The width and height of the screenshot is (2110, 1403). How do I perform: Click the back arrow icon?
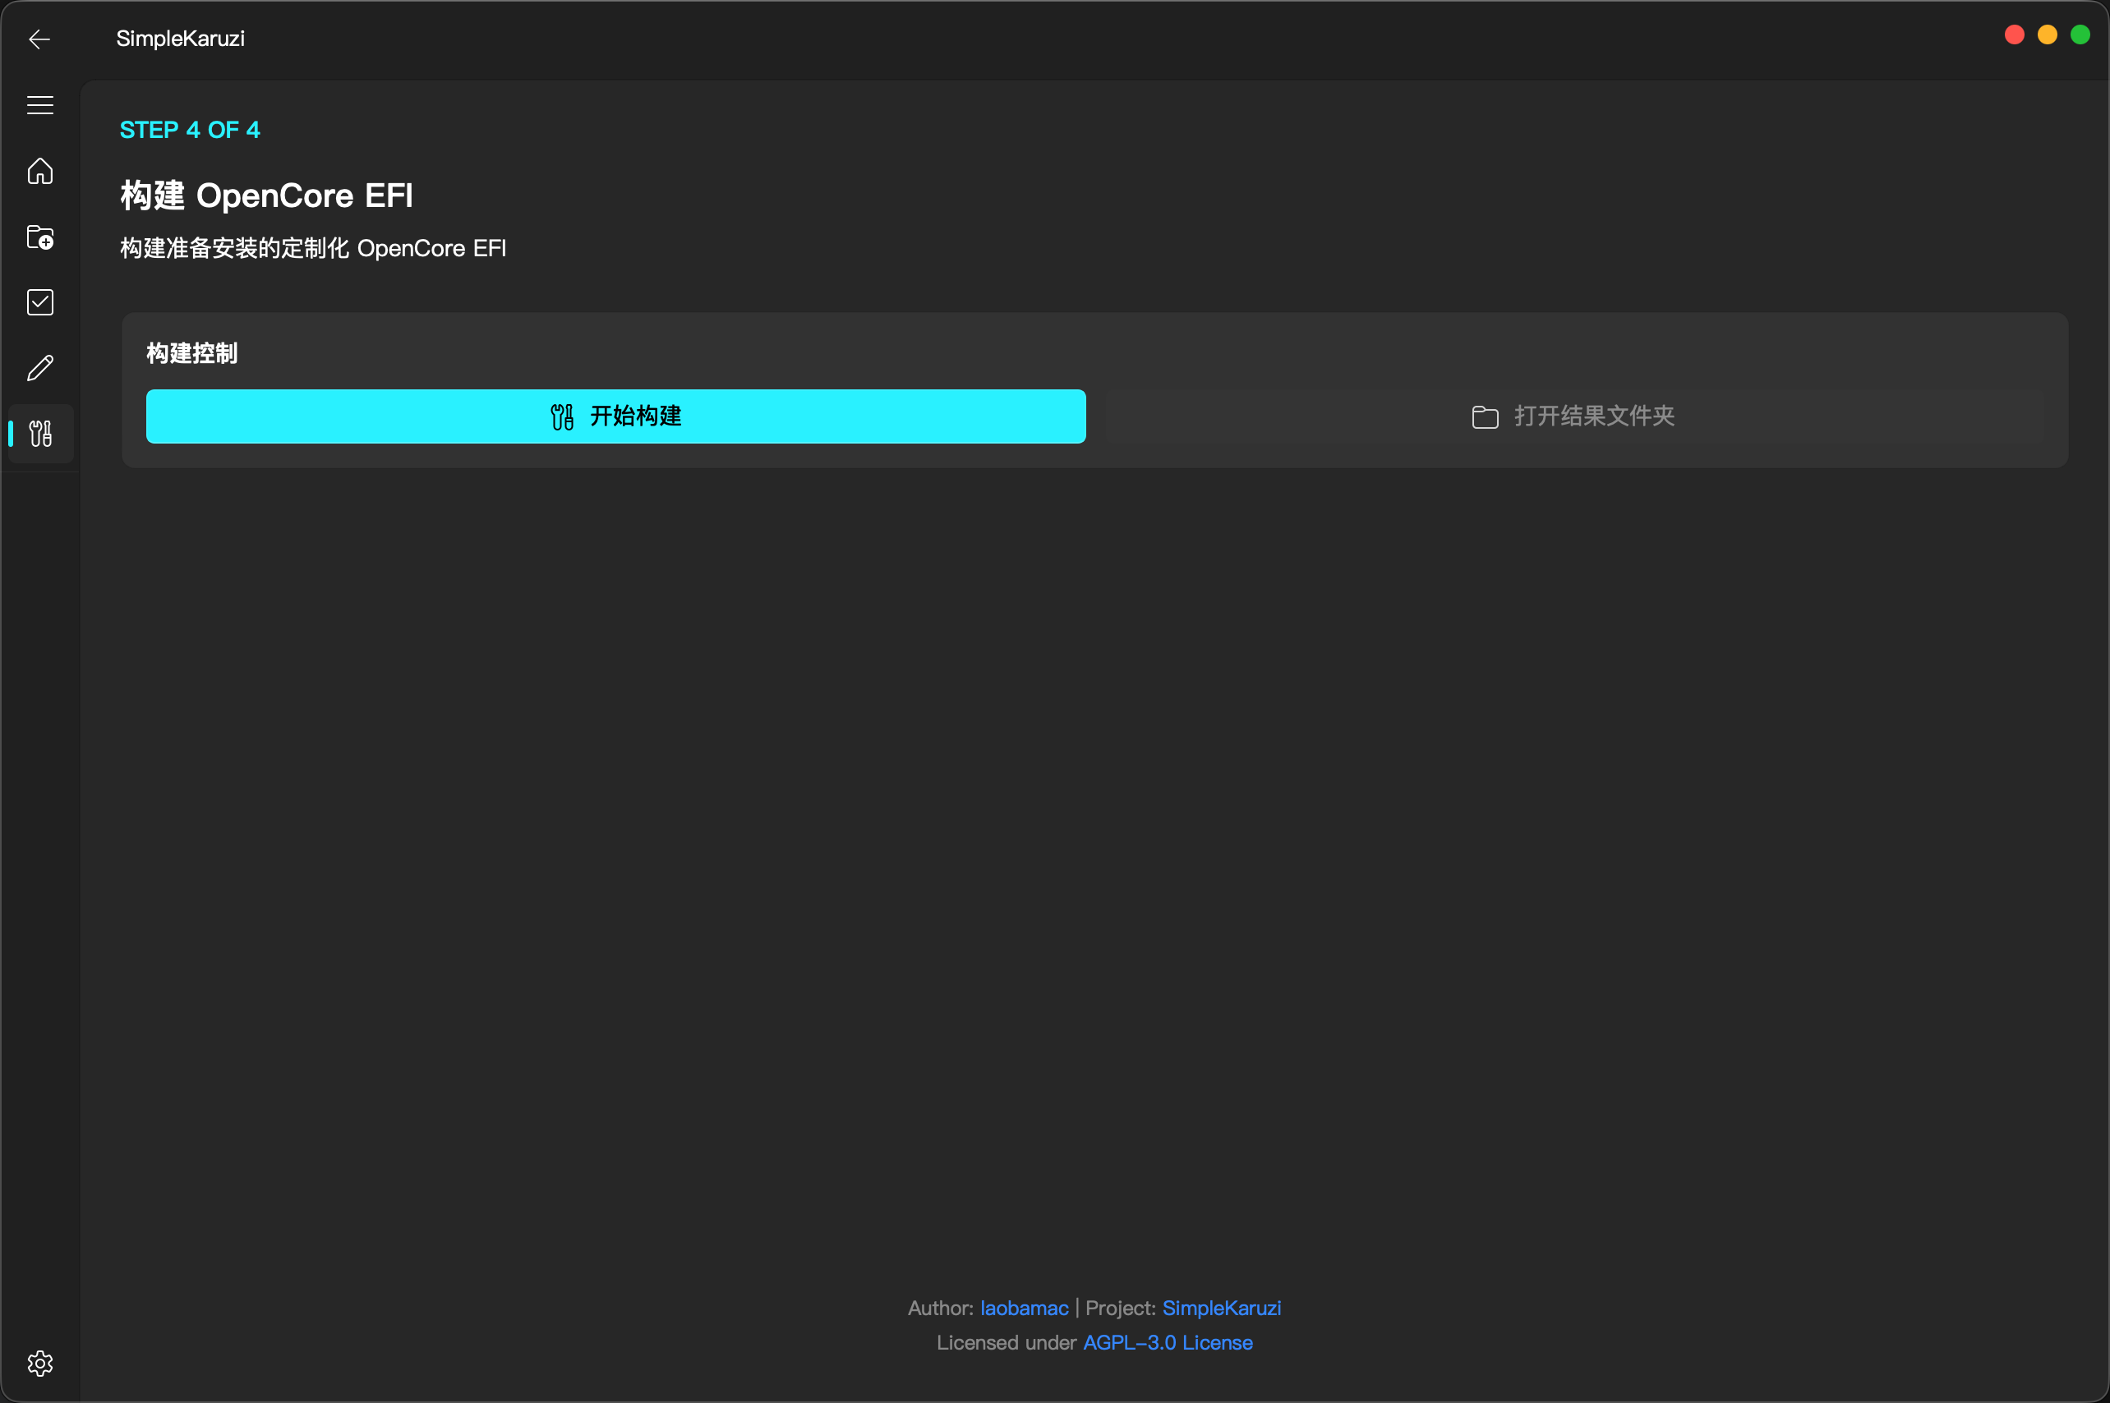click(x=39, y=39)
